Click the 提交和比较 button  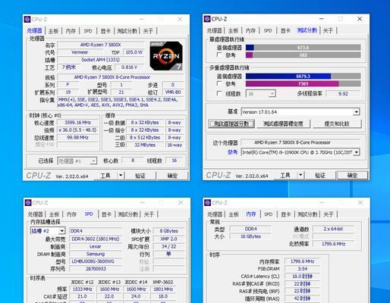click(x=337, y=123)
